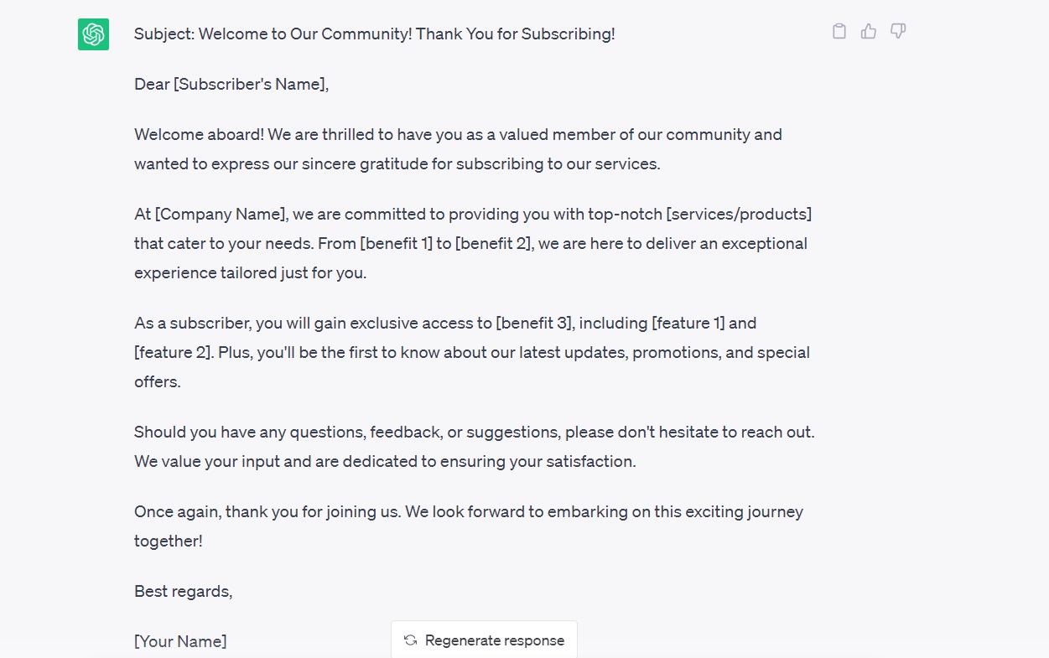Screen dimensions: 1049x658
Task: Click the [services/products] placeholder
Action: click(x=738, y=214)
